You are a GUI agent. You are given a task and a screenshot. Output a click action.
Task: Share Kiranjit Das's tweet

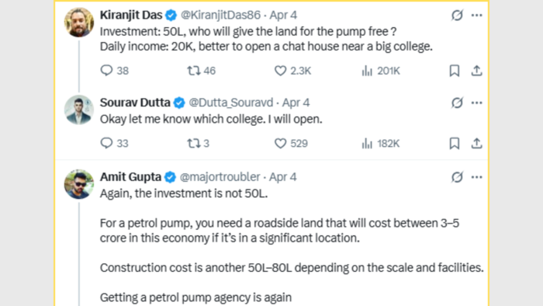tap(477, 71)
